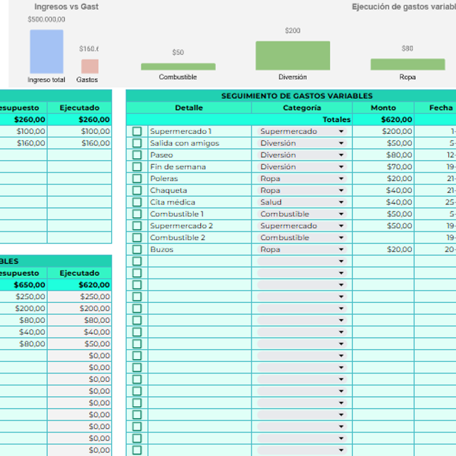Click the blue Ingreso total chart bar
The image size is (456, 456).
(46, 51)
